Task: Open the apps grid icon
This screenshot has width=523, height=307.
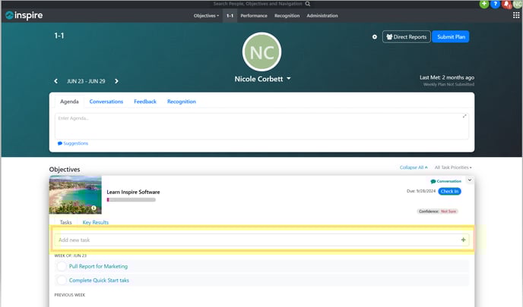Action: coord(516,15)
